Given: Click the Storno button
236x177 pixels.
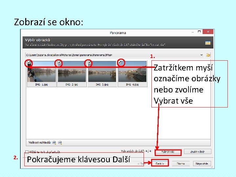Looking at the screenshot, I should pos(181,164).
